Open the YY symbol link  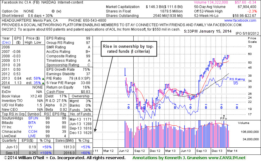click(x=30, y=127)
